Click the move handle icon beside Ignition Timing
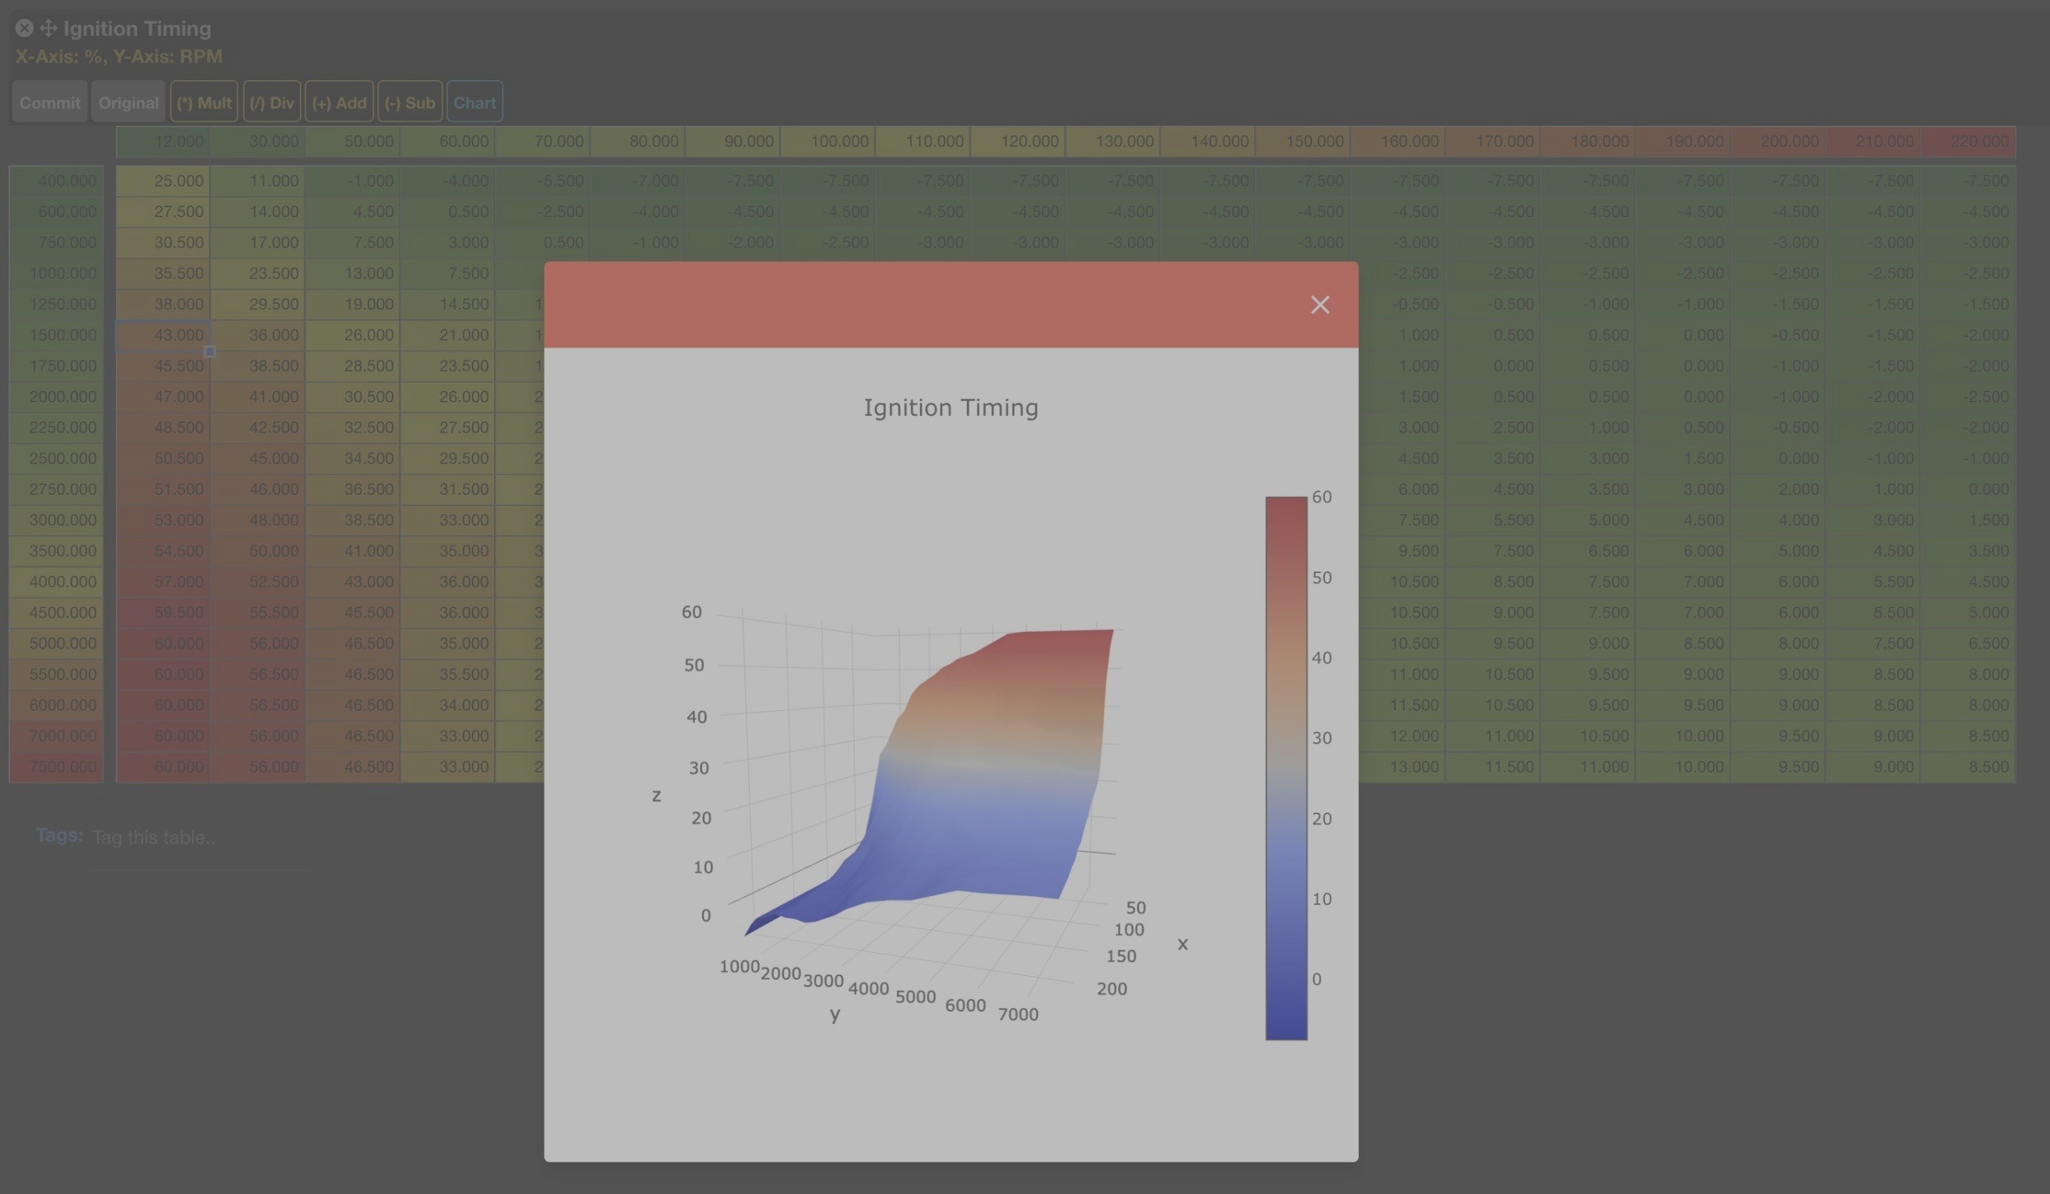Screen dimensions: 2050x1194 click(x=48, y=29)
